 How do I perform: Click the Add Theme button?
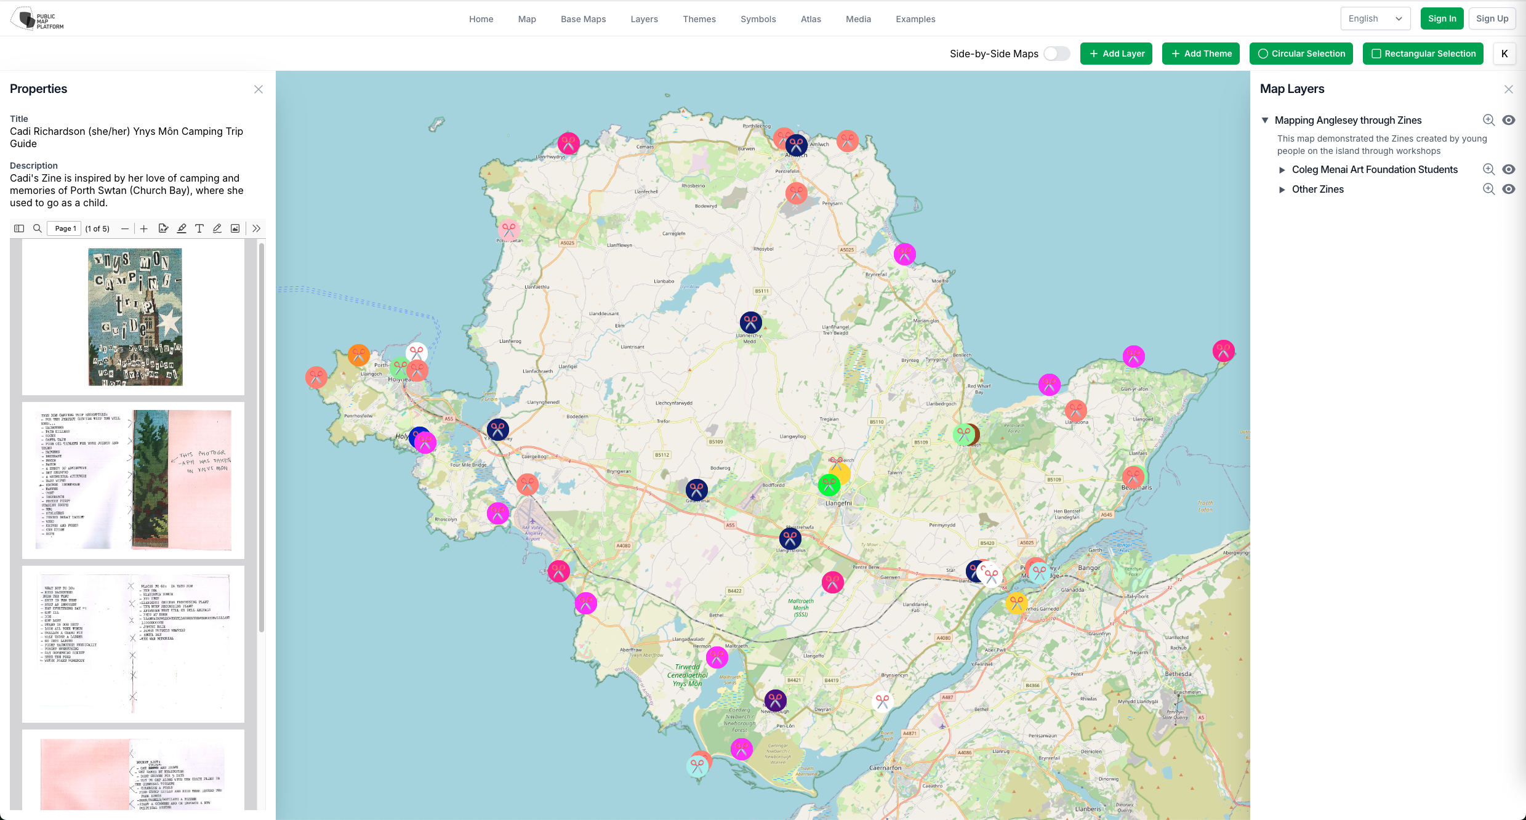pos(1200,54)
